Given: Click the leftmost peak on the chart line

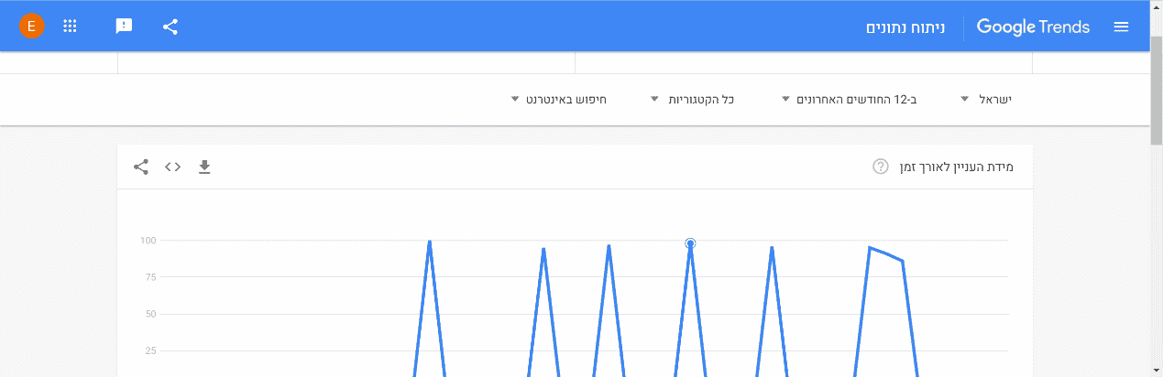Looking at the screenshot, I should [430, 242].
